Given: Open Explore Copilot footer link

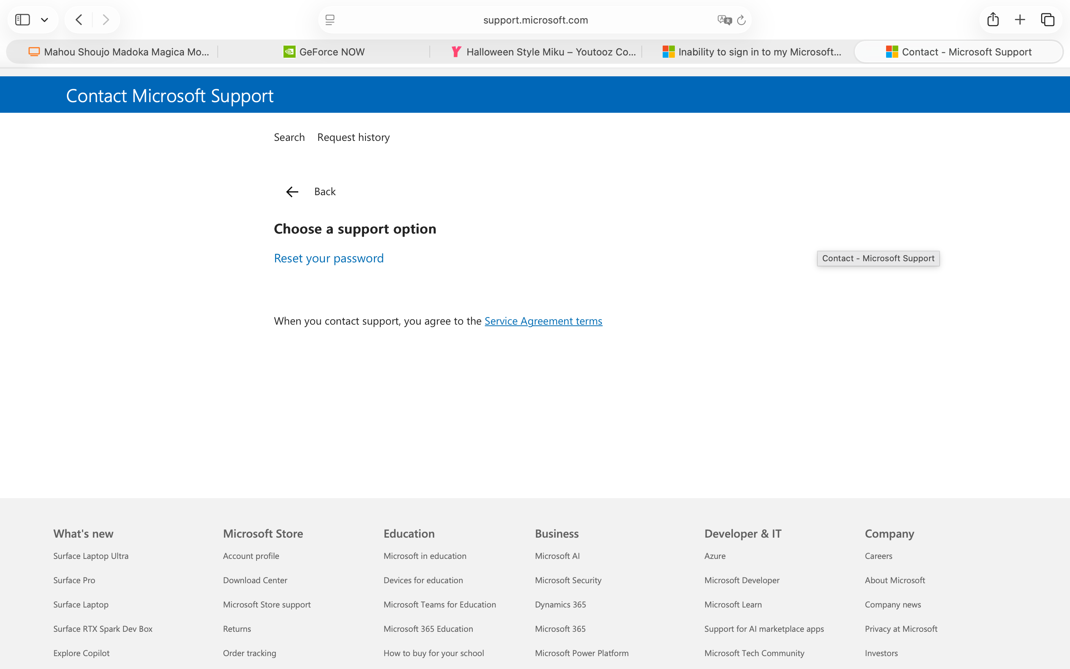Looking at the screenshot, I should point(81,653).
